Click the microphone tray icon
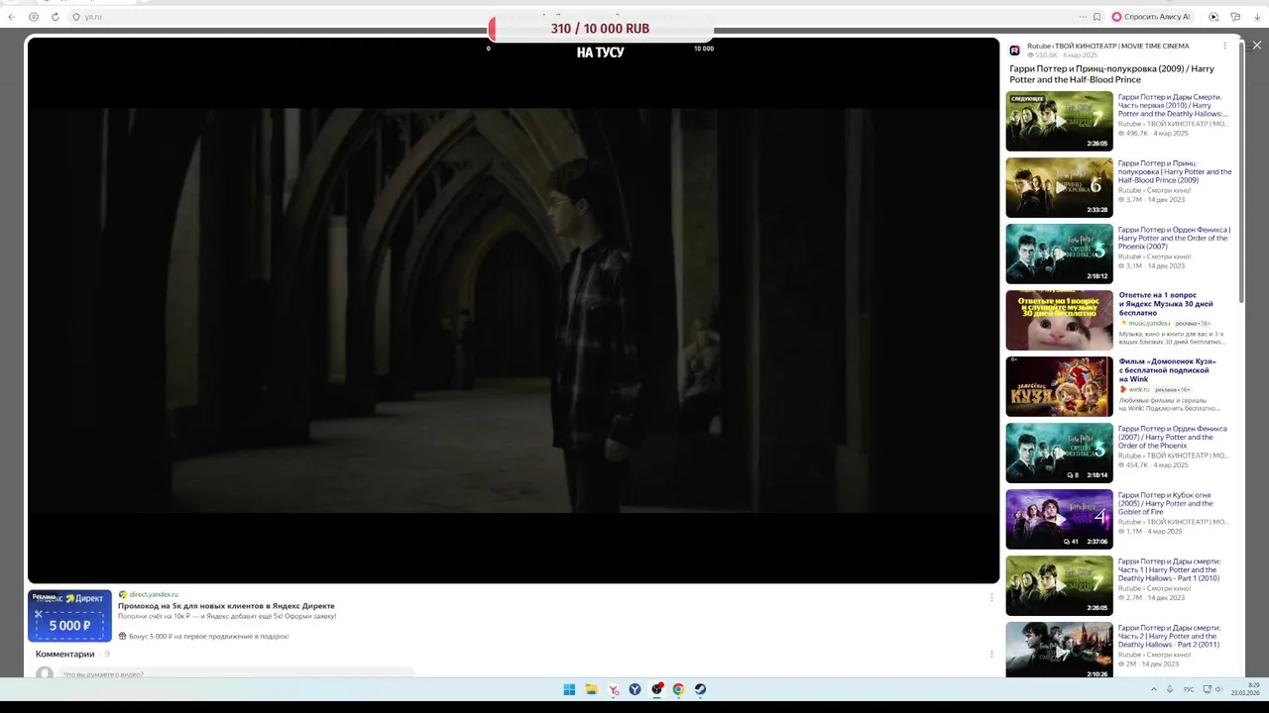This screenshot has height=713, width=1269. 1170,689
